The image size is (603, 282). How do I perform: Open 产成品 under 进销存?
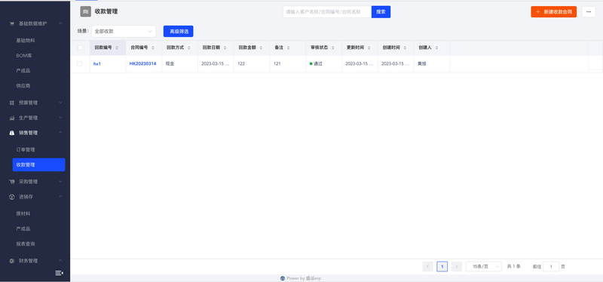[23, 229]
